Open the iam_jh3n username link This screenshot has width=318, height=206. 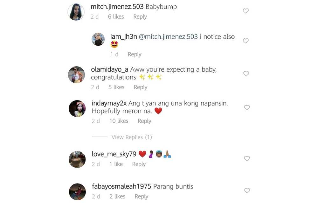click(123, 36)
